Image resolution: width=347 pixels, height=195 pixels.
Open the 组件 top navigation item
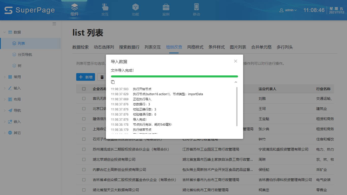click(74, 10)
